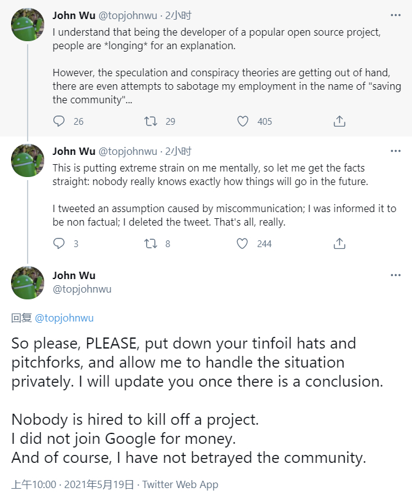Click the avatar on the second tweet
This screenshot has width=412, height=501.
tap(28, 160)
